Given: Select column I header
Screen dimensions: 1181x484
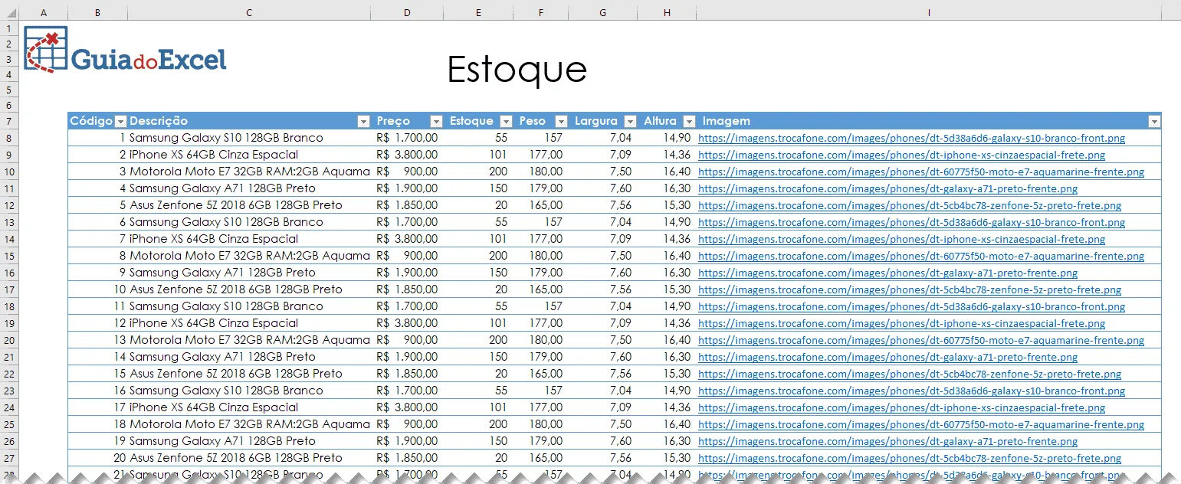Looking at the screenshot, I should pyautogui.click(x=929, y=13).
